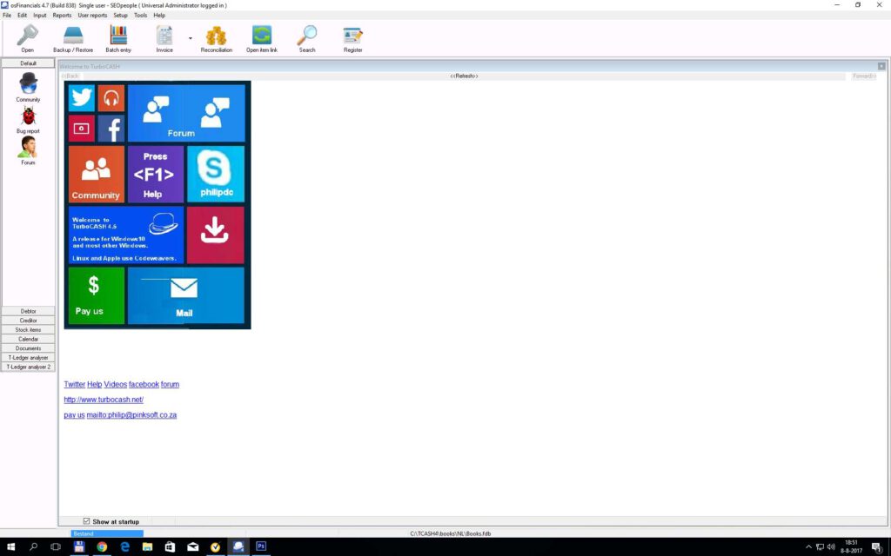Expand the Calendar sidebar group
The image size is (891, 556).
28,339
